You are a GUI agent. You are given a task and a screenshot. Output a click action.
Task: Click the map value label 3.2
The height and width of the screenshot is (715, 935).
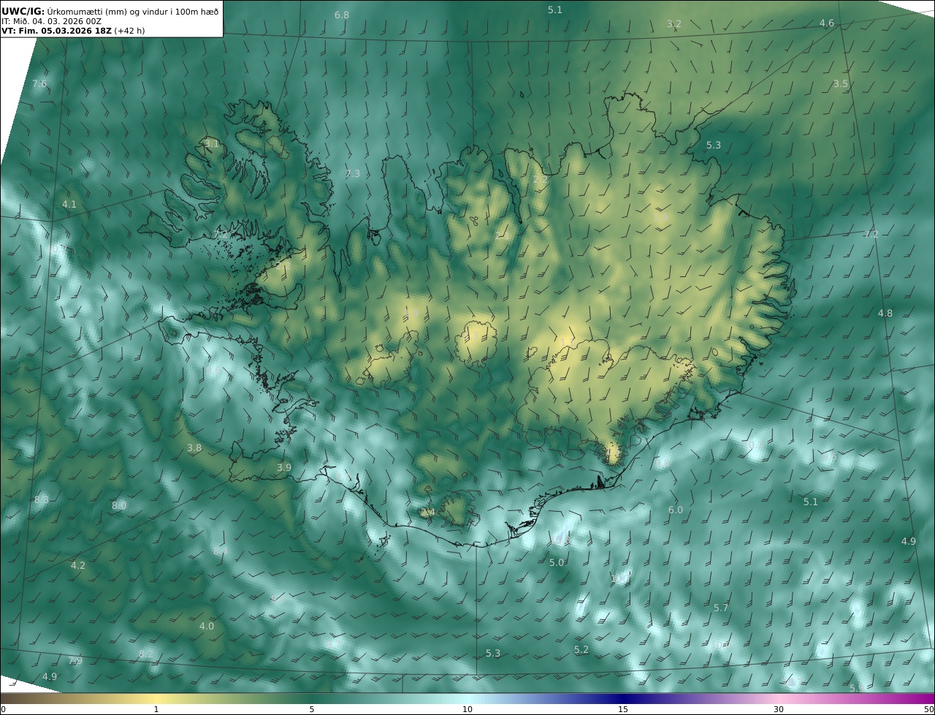coord(674,24)
